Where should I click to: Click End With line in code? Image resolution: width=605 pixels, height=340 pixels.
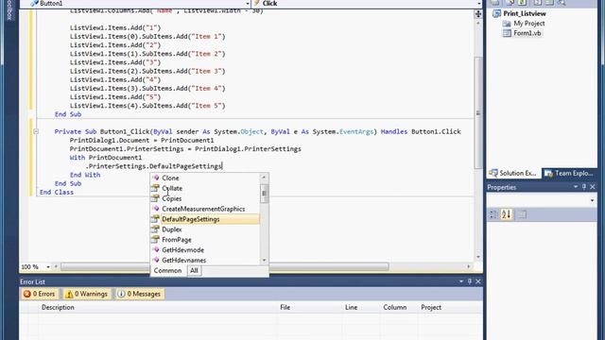85,175
